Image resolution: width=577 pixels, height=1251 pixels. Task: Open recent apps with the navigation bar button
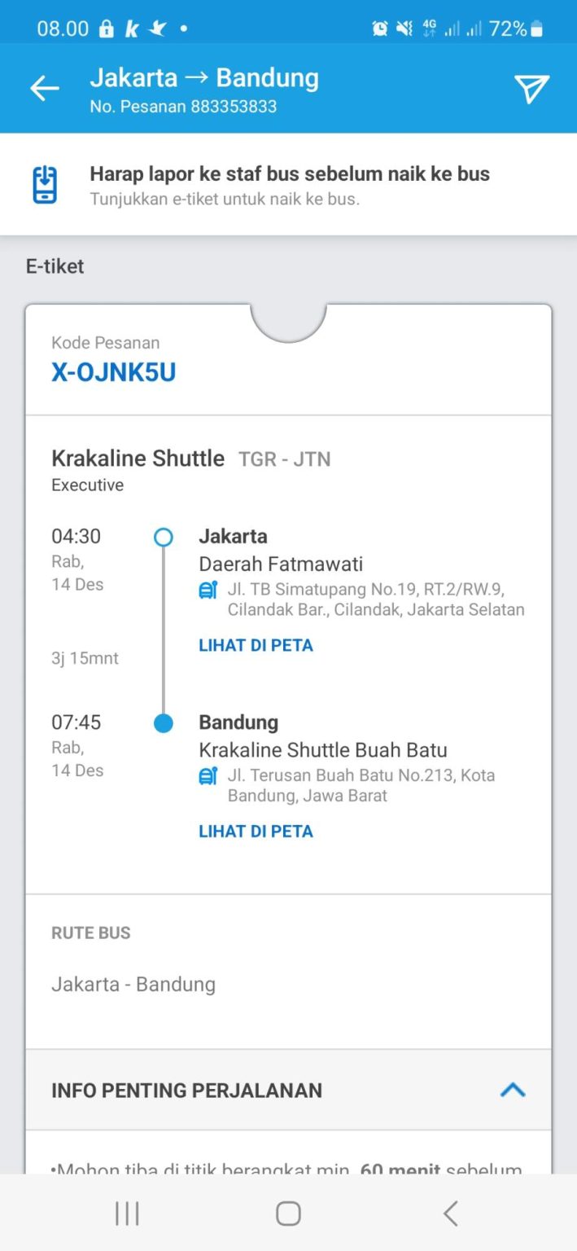coord(126,1213)
